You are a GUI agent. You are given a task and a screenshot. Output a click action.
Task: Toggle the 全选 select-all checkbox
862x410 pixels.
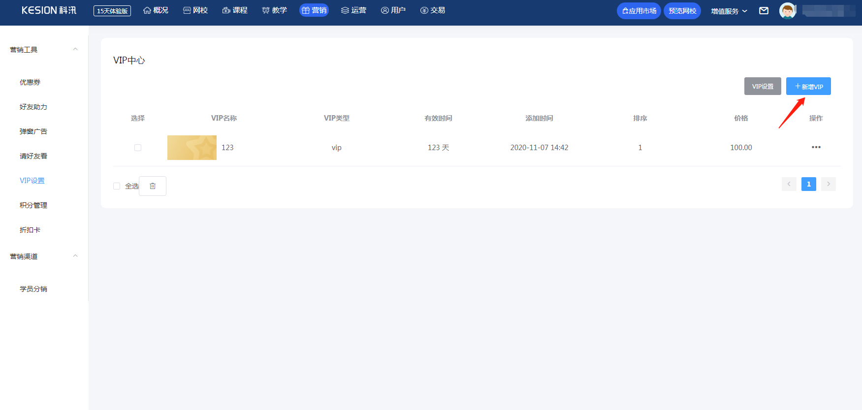point(117,186)
